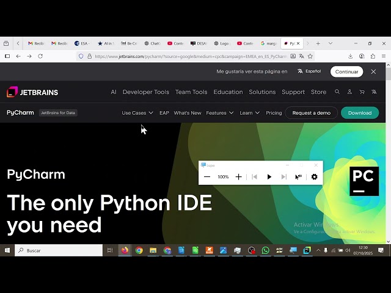Click the tracking protection shield icon

click(81, 56)
